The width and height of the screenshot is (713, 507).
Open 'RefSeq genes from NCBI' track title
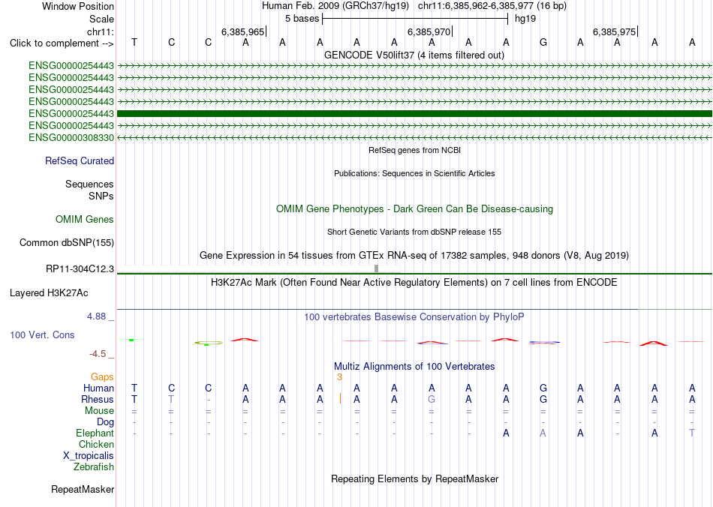tap(414, 150)
